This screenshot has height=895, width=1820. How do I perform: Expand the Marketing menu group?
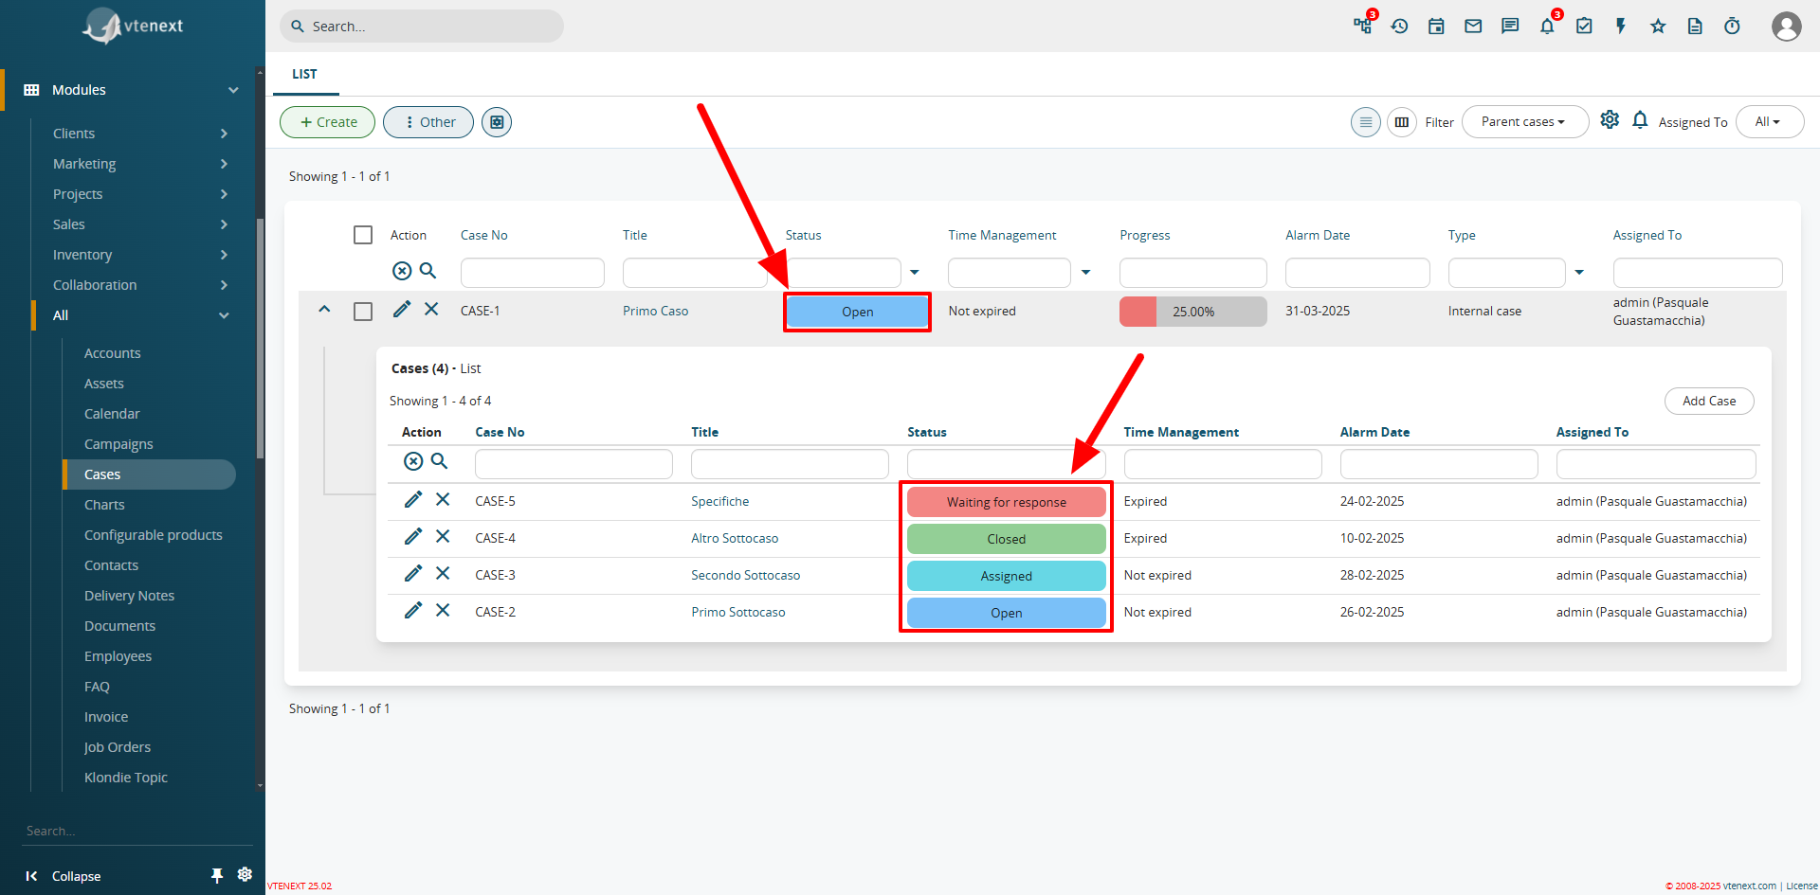pyautogui.click(x=224, y=164)
